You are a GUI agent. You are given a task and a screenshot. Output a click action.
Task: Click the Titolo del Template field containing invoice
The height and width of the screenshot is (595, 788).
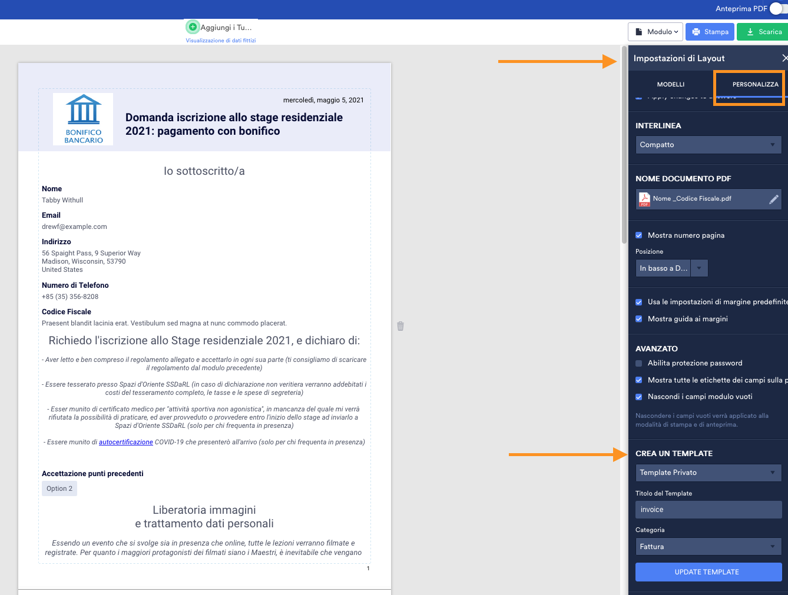[x=708, y=509]
